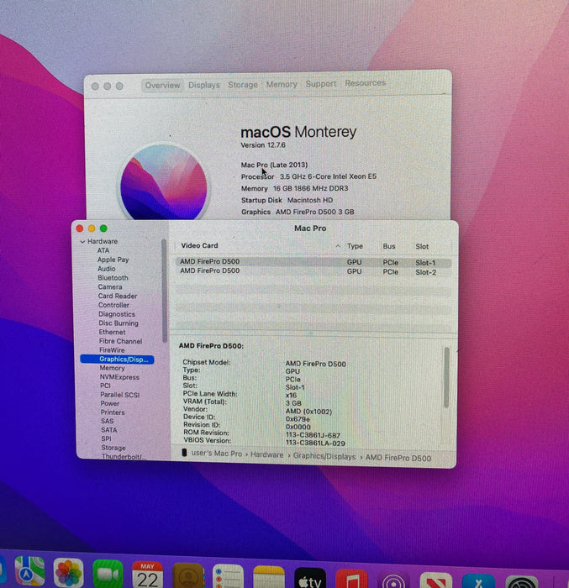Screen dimensions: 569x588
Task: Open the Maps app in the Dock
Action: tap(29, 572)
